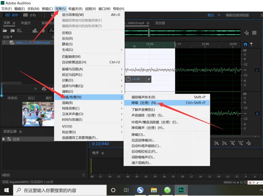Click the Windows taskbar search box
The height and width of the screenshot is (196, 263).
tap(60, 190)
